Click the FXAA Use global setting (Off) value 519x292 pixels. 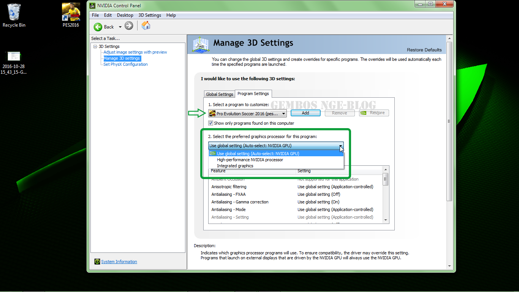[x=319, y=194]
